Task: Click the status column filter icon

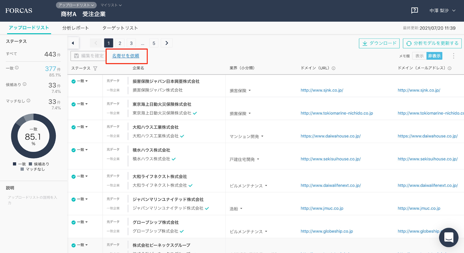Action: pos(95,68)
